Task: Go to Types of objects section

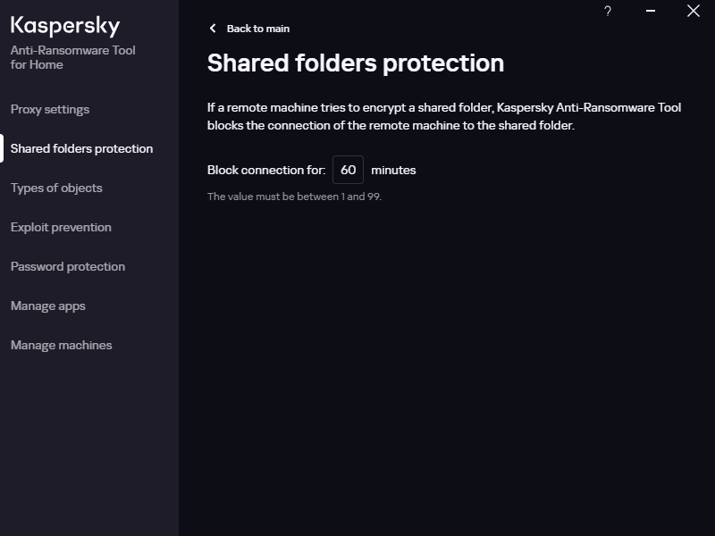Action: [x=56, y=188]
